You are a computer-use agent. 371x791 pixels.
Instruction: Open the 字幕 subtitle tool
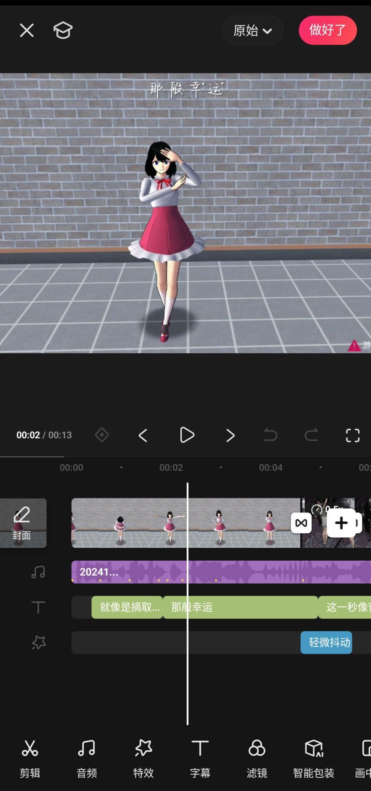(200, 758)
